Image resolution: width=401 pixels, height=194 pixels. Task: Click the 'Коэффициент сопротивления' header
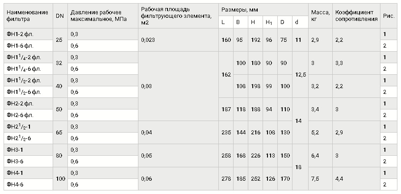(x=356, y=16)
